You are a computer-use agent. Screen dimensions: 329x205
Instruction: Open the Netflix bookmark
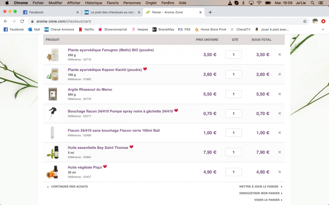point(87,29)
